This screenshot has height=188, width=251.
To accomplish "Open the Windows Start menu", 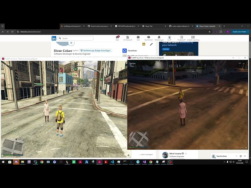I will 3,162.
